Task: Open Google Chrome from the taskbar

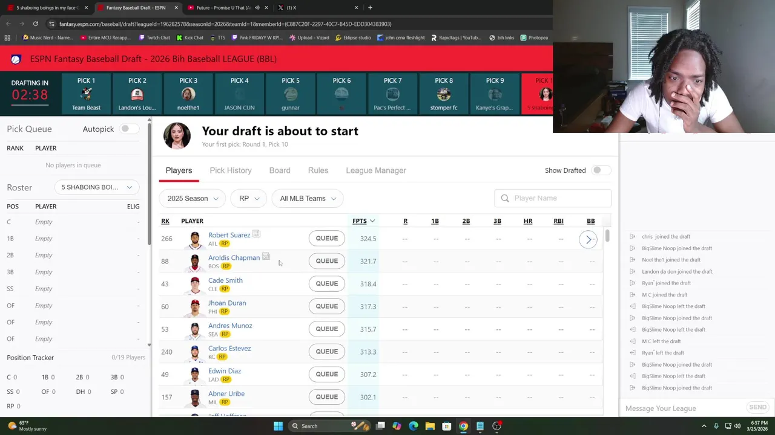Action: pyautogui.click(x=463, y=426)
